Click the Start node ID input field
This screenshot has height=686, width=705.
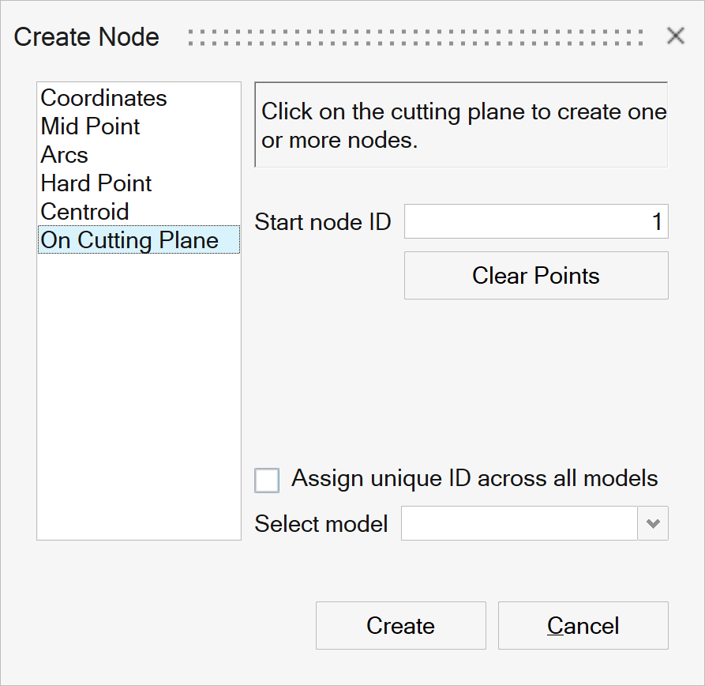(x=535, y=222)
